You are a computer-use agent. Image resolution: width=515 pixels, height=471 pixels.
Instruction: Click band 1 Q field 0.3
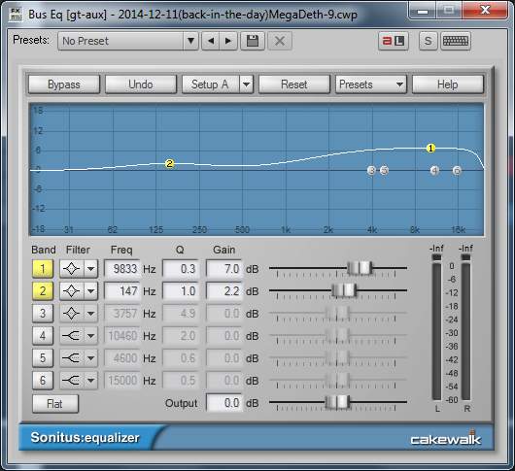click(x=181, y=269)
